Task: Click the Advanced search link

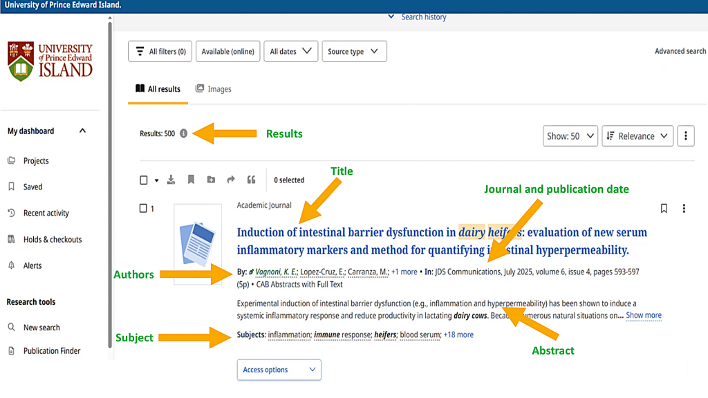Action: (680, 51)
